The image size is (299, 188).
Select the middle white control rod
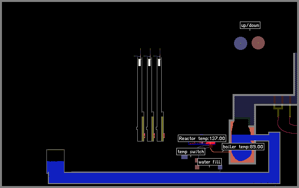pos(149,62)
